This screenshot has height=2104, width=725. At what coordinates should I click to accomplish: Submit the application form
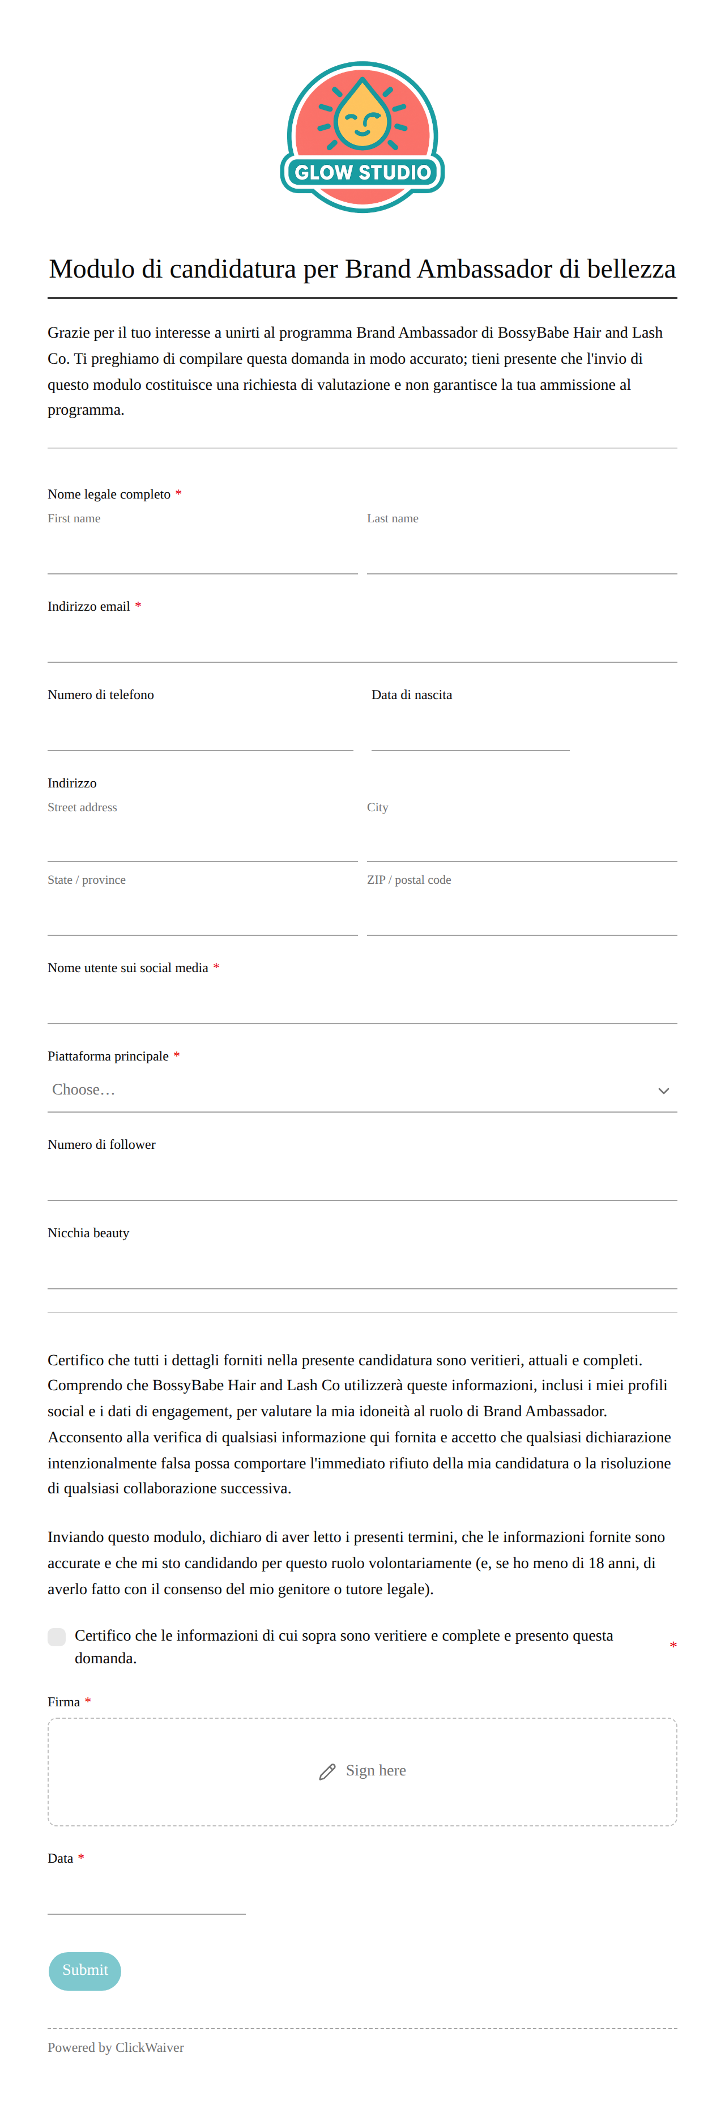pyautogui.click(x=85, y=1971)
